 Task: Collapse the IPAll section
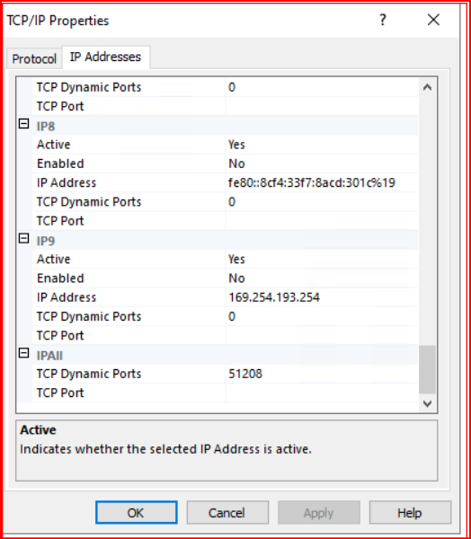[x=23, y=353]
